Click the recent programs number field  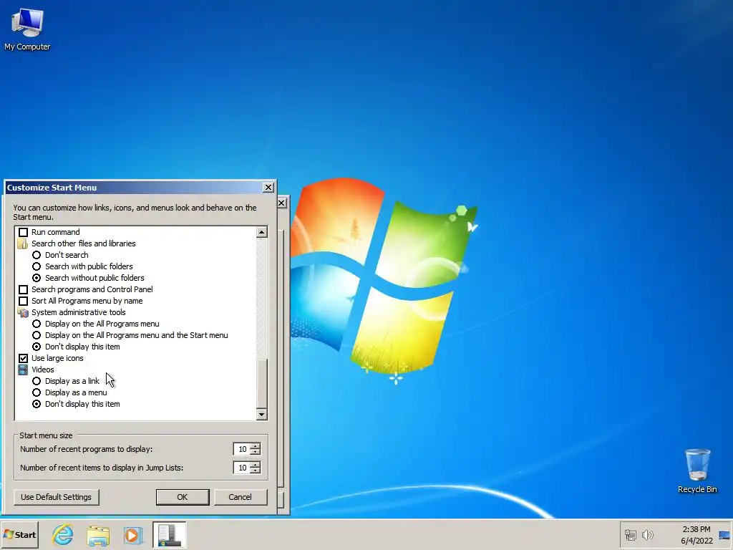tap(242, 449)
